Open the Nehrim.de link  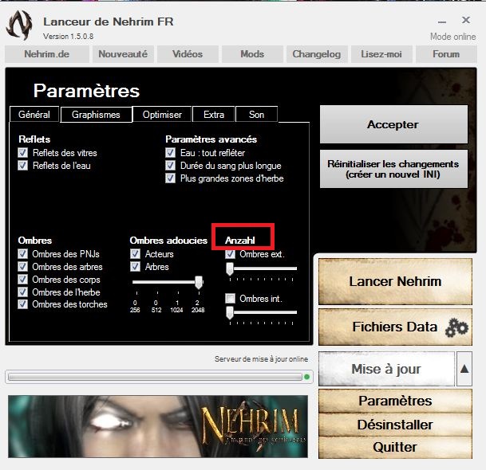pyautogui.click(x=47, y=54)
